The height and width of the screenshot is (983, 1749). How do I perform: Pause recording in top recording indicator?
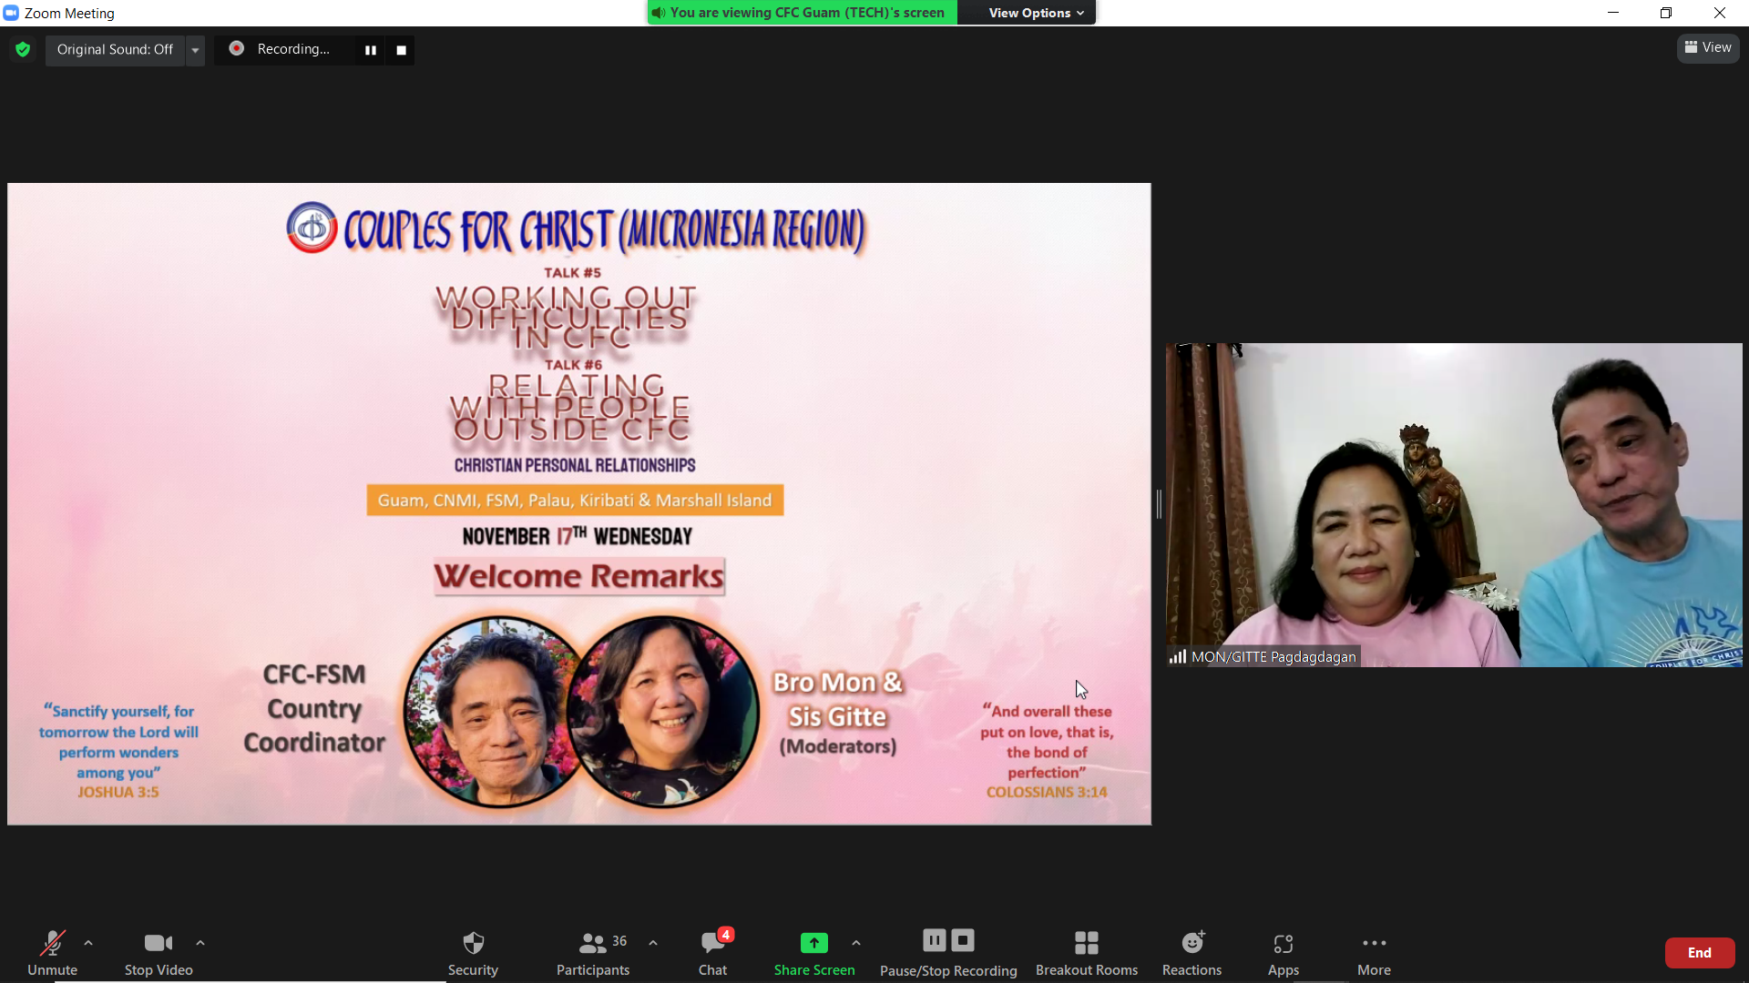point(371,50)
